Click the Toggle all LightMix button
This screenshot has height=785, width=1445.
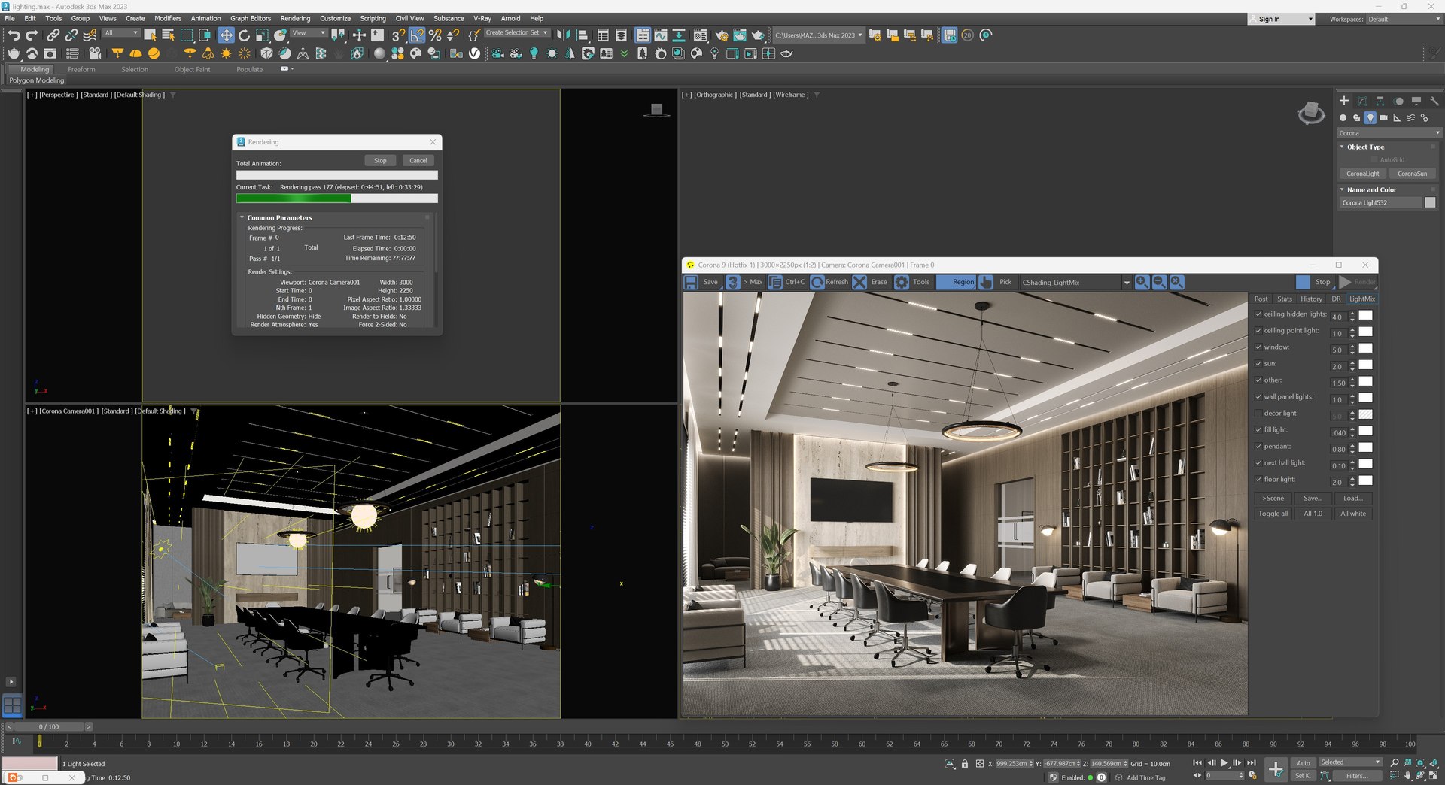point(1273,514)
